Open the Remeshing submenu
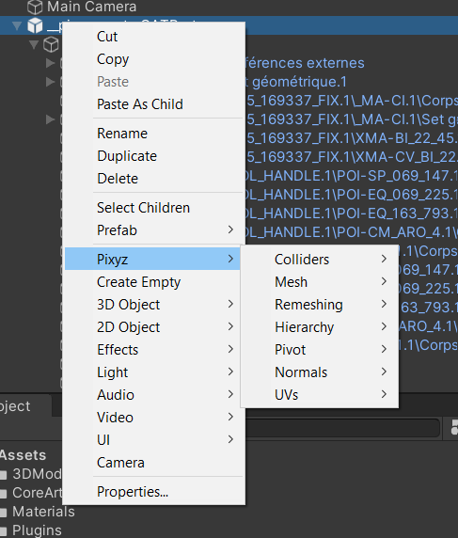Viewport: 458px width, 538px height. coord(320,305)
